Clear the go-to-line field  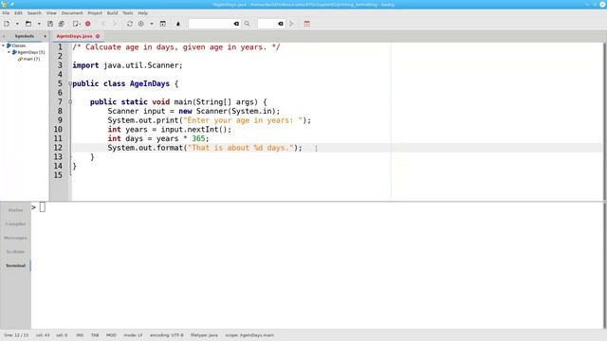tap(281, 24)
